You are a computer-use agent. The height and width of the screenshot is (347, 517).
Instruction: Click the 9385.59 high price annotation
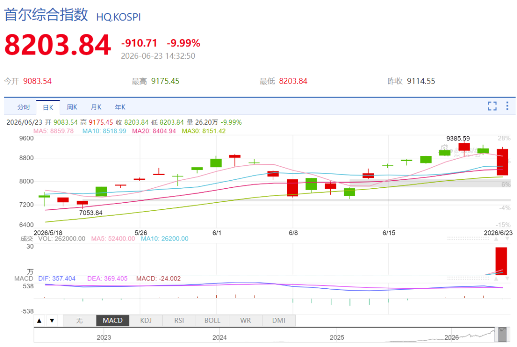458,139
